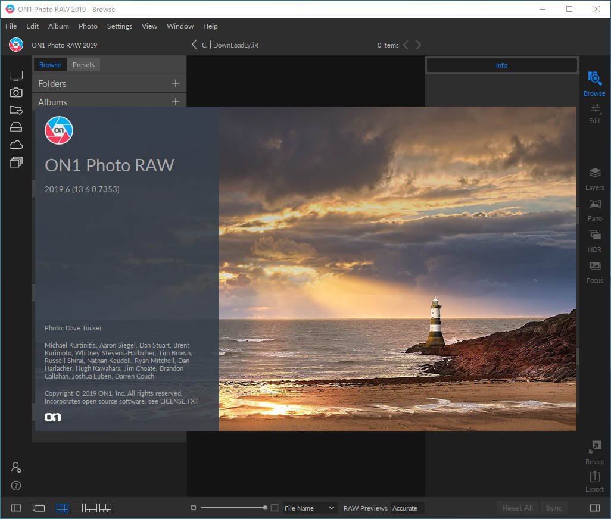Open the Layers panel icon

(x=594, y=177)
